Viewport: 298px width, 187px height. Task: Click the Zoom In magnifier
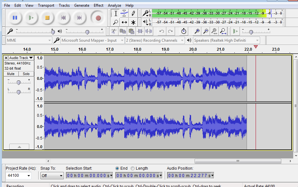(197, 31)
